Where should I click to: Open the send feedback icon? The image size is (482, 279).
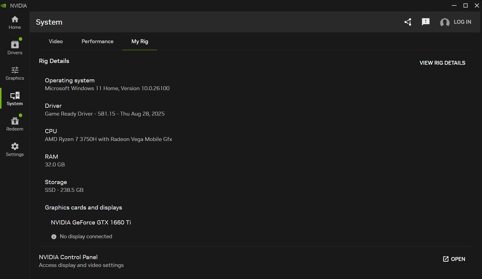[426, 22]
